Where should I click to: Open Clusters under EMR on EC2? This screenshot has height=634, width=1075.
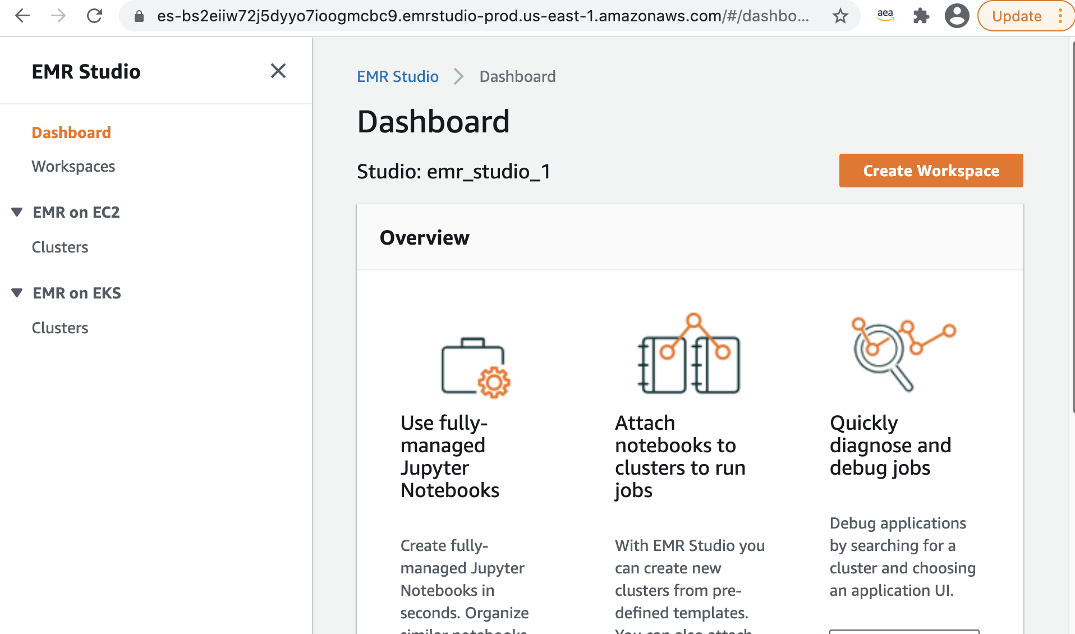(x=60, y=247)
